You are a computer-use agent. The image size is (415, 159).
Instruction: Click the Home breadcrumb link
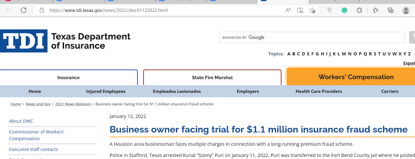point(16,104)
